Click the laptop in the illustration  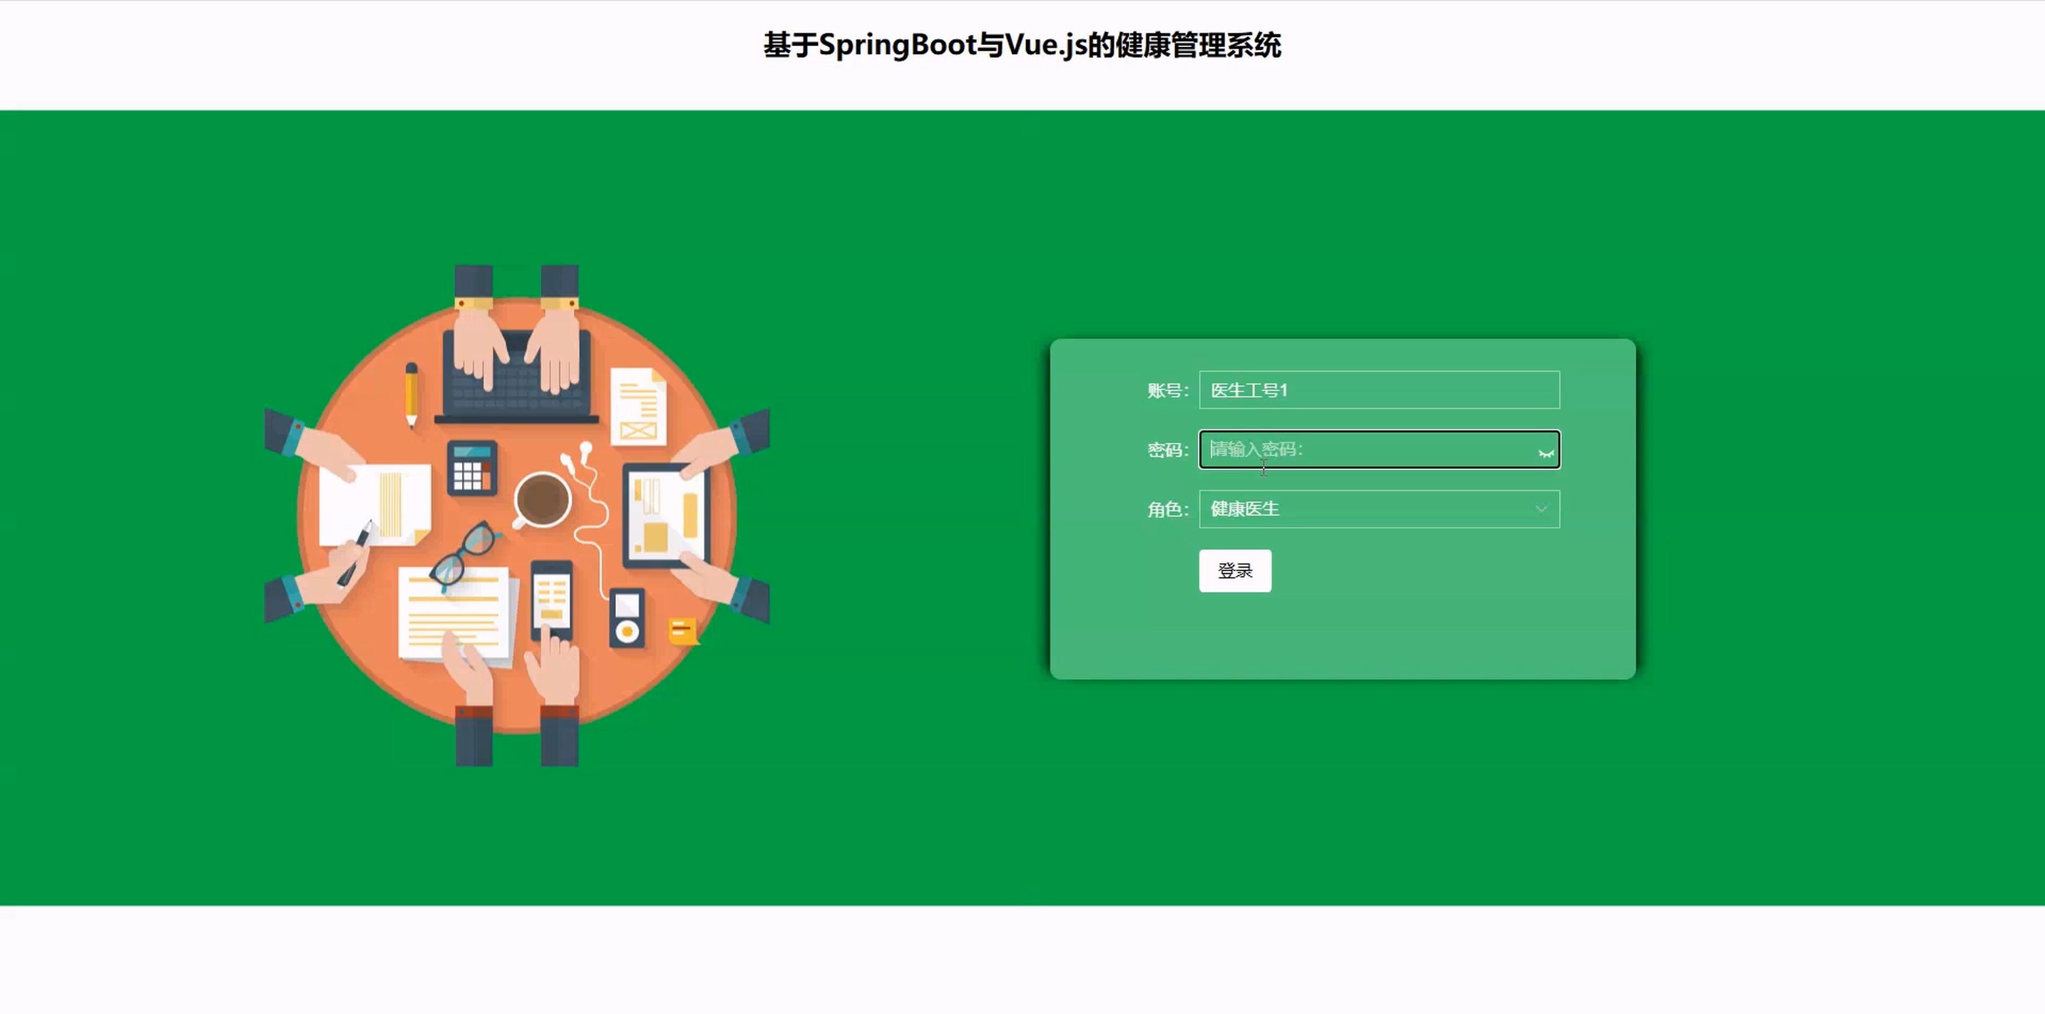[517, 377]
